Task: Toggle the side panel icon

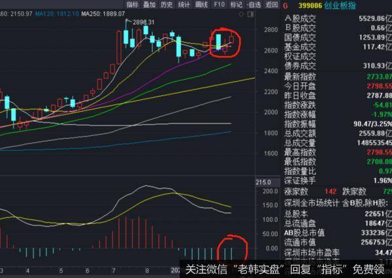Action: click(250, 14)
